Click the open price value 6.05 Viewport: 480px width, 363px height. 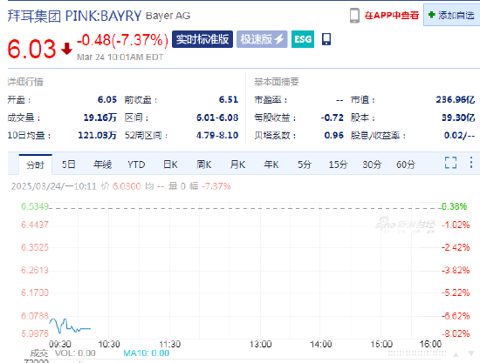point(107,99)
